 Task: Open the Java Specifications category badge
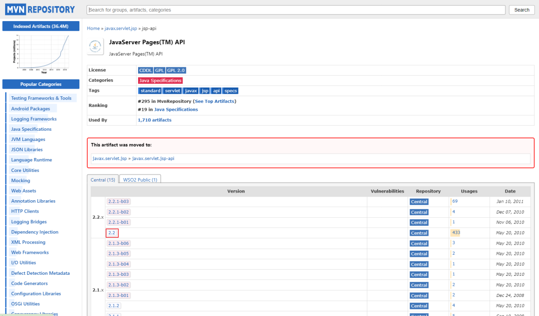(160, 81)
